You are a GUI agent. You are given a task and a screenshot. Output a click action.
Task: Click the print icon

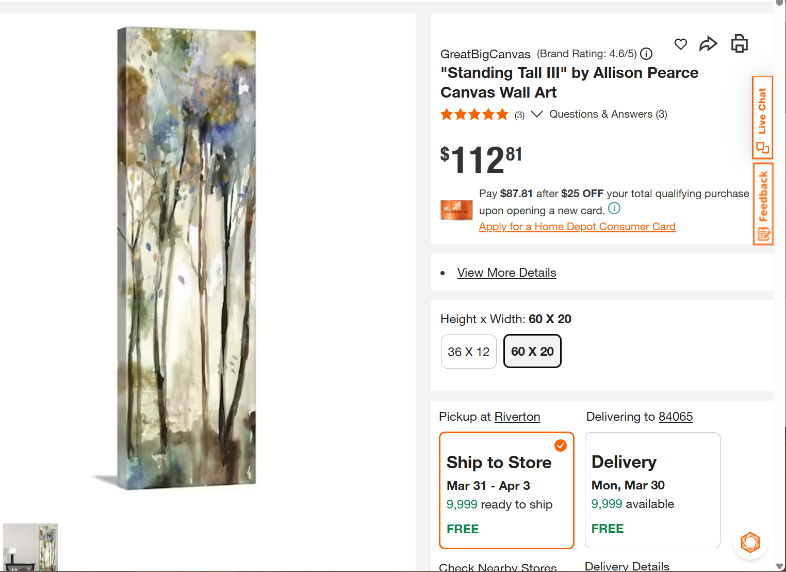click(x=740, y=44)
